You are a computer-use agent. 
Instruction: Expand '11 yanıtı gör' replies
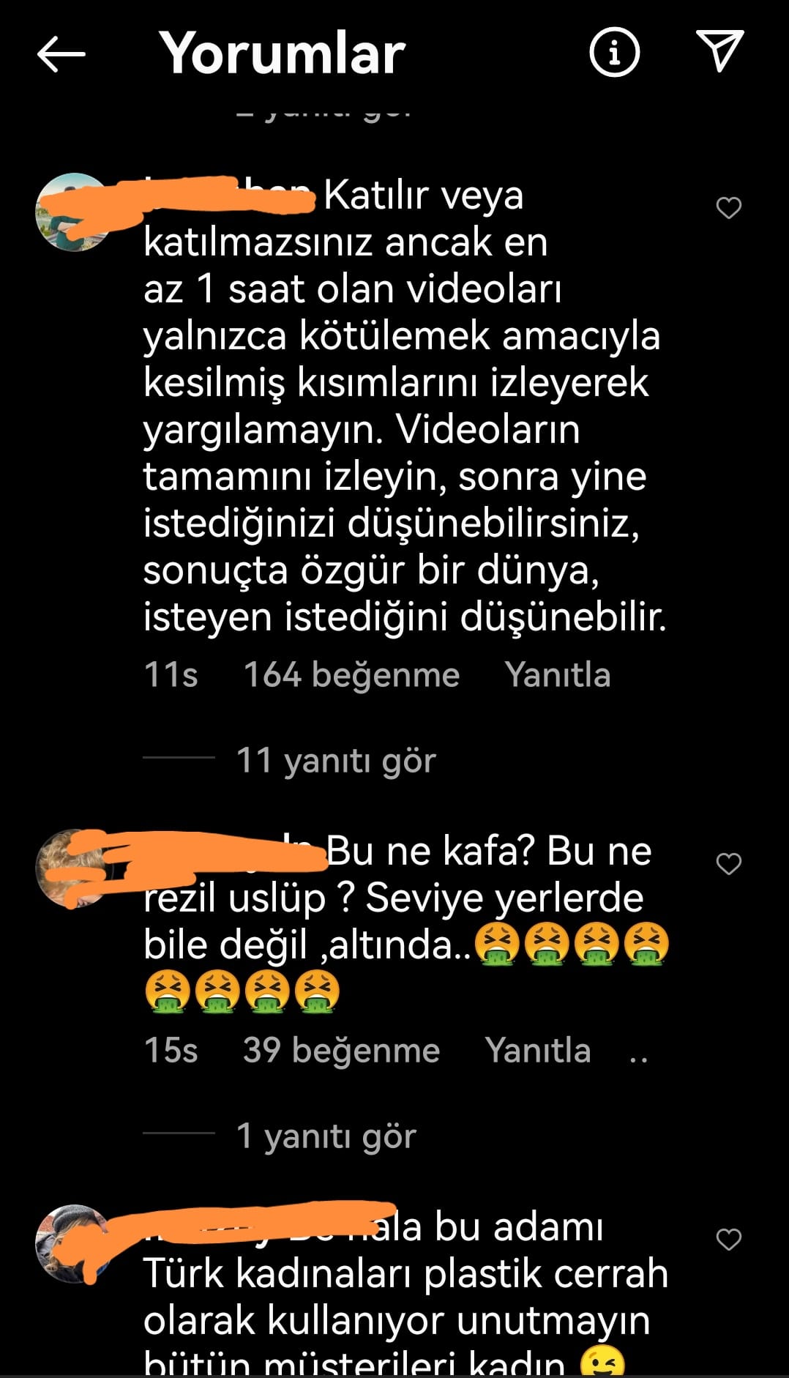coord(336,761)
